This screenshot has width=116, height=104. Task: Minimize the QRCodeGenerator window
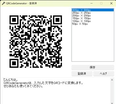click(x=92, y=3)
